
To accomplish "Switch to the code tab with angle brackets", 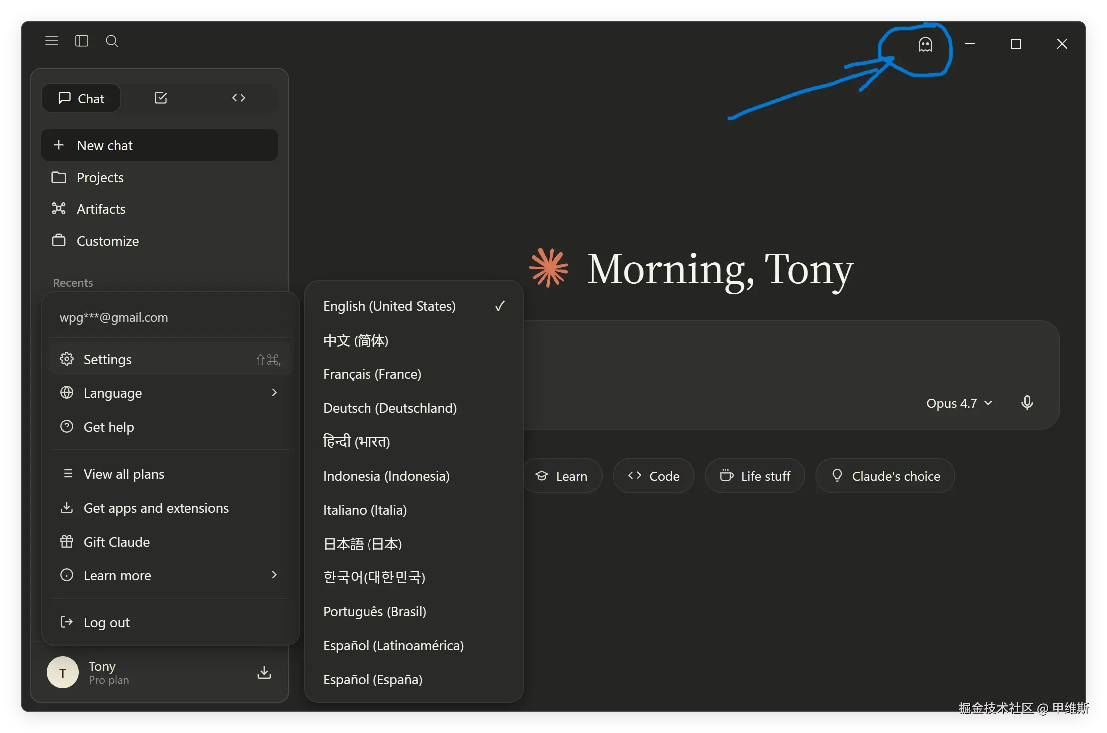I will coord(239,98).
